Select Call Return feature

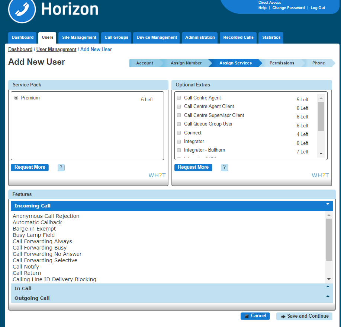coord(27,273)
